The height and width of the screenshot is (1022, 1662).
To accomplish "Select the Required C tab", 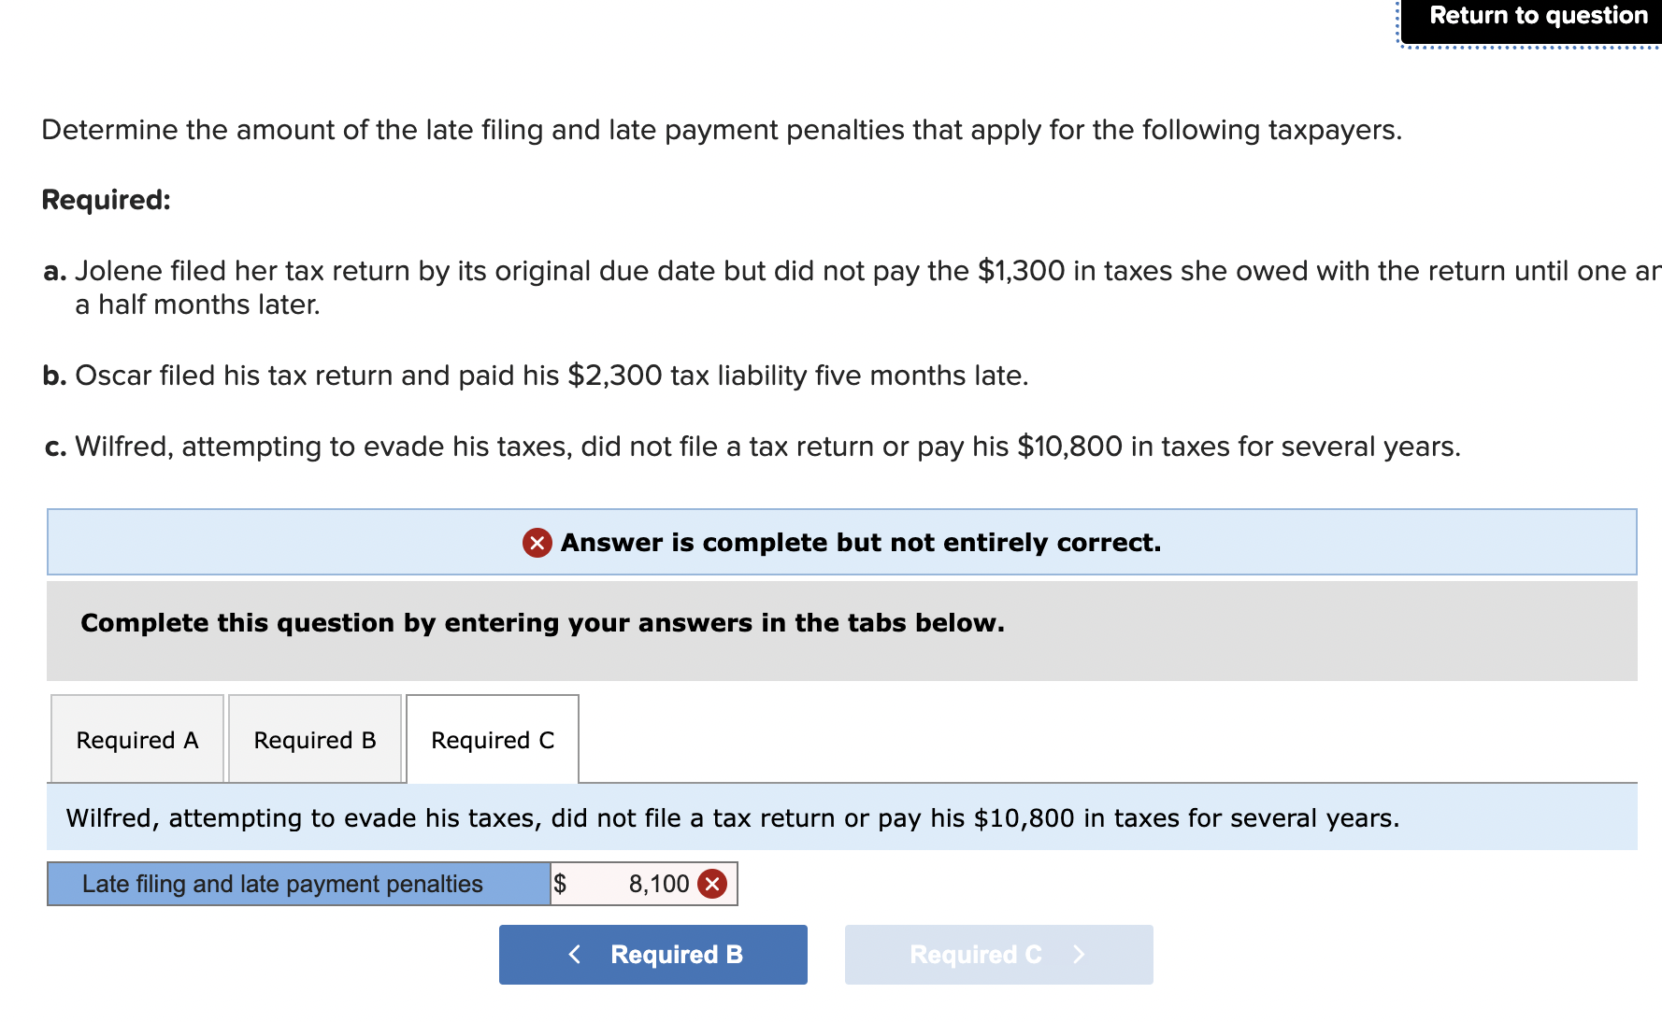I will (x=492, y=739).
